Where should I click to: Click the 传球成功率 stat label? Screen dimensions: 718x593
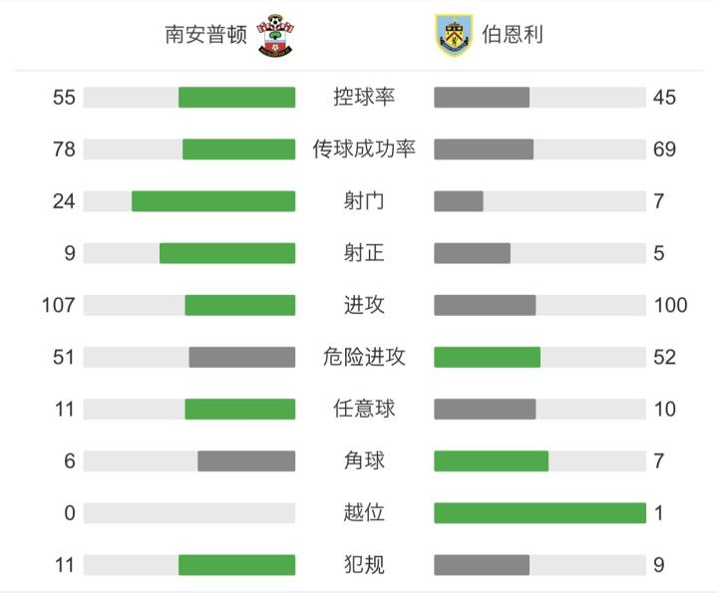(x=364, y=149)
